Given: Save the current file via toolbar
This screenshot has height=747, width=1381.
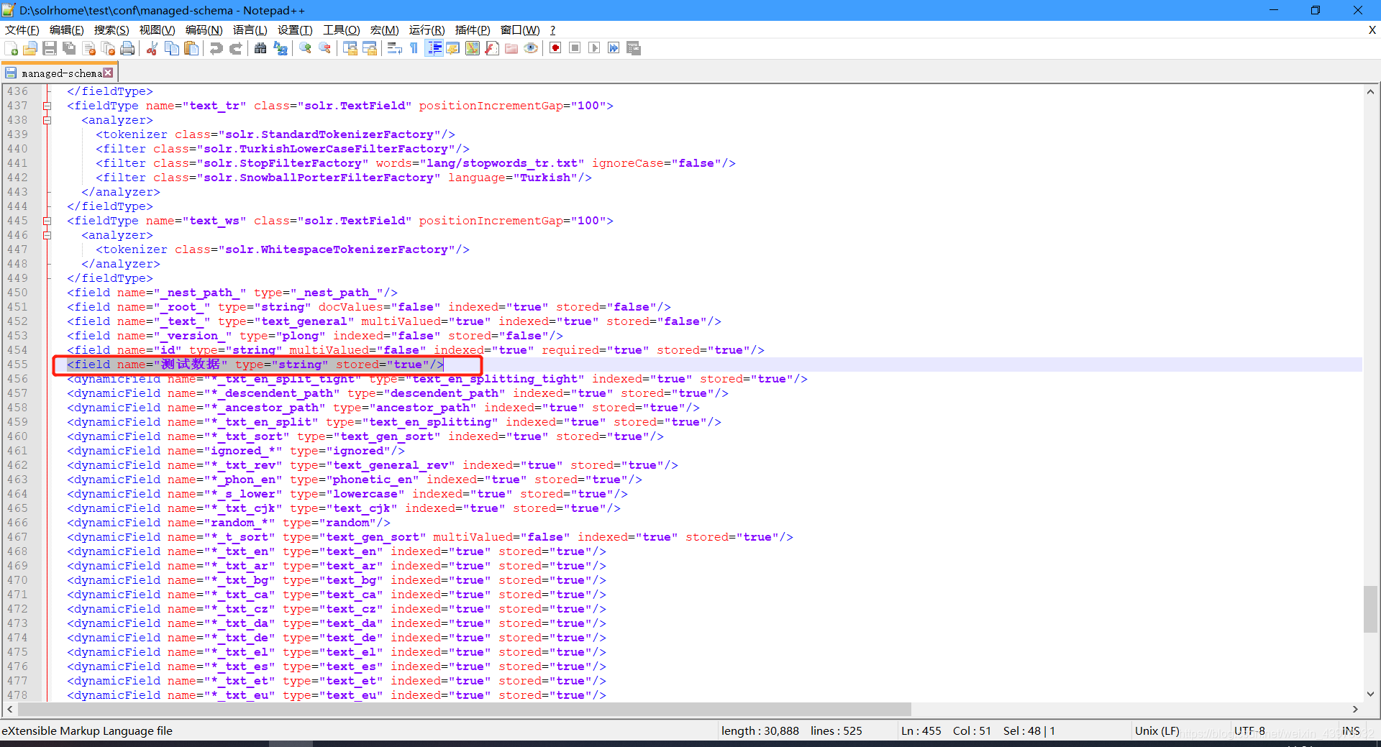Looking at the screenshot, I should [50, 48].
